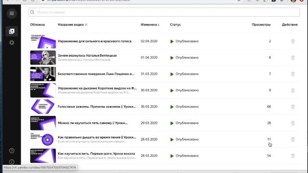Open the info icon in sidebar
Image resolution: width=308 pixels, height=173 pixels.
pyautogui.click(x=12, y=161)
